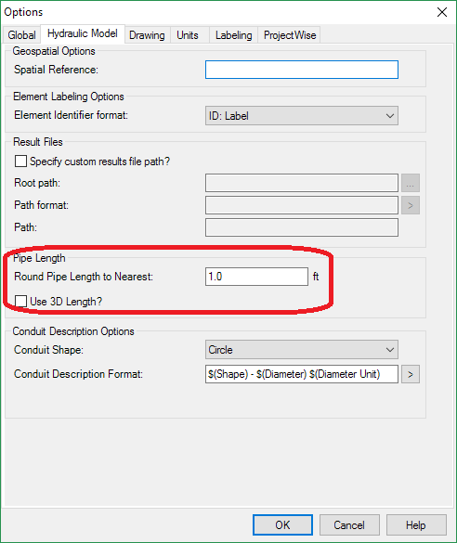Screen dimensions: 457x543
Task: Open Conduit Description Format arrow menu
Action: tap(411, 374)
